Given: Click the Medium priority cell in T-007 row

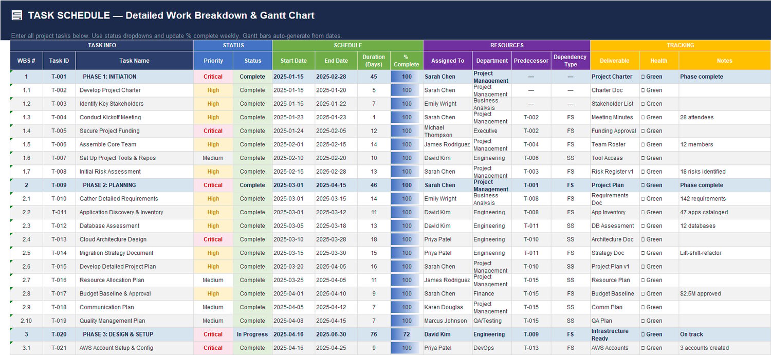Looking at the screenshot, I should pyautogui.click(x=213, y=158).
